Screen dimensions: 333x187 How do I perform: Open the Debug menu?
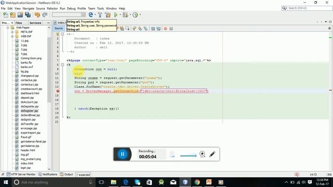tap(71, 8)
